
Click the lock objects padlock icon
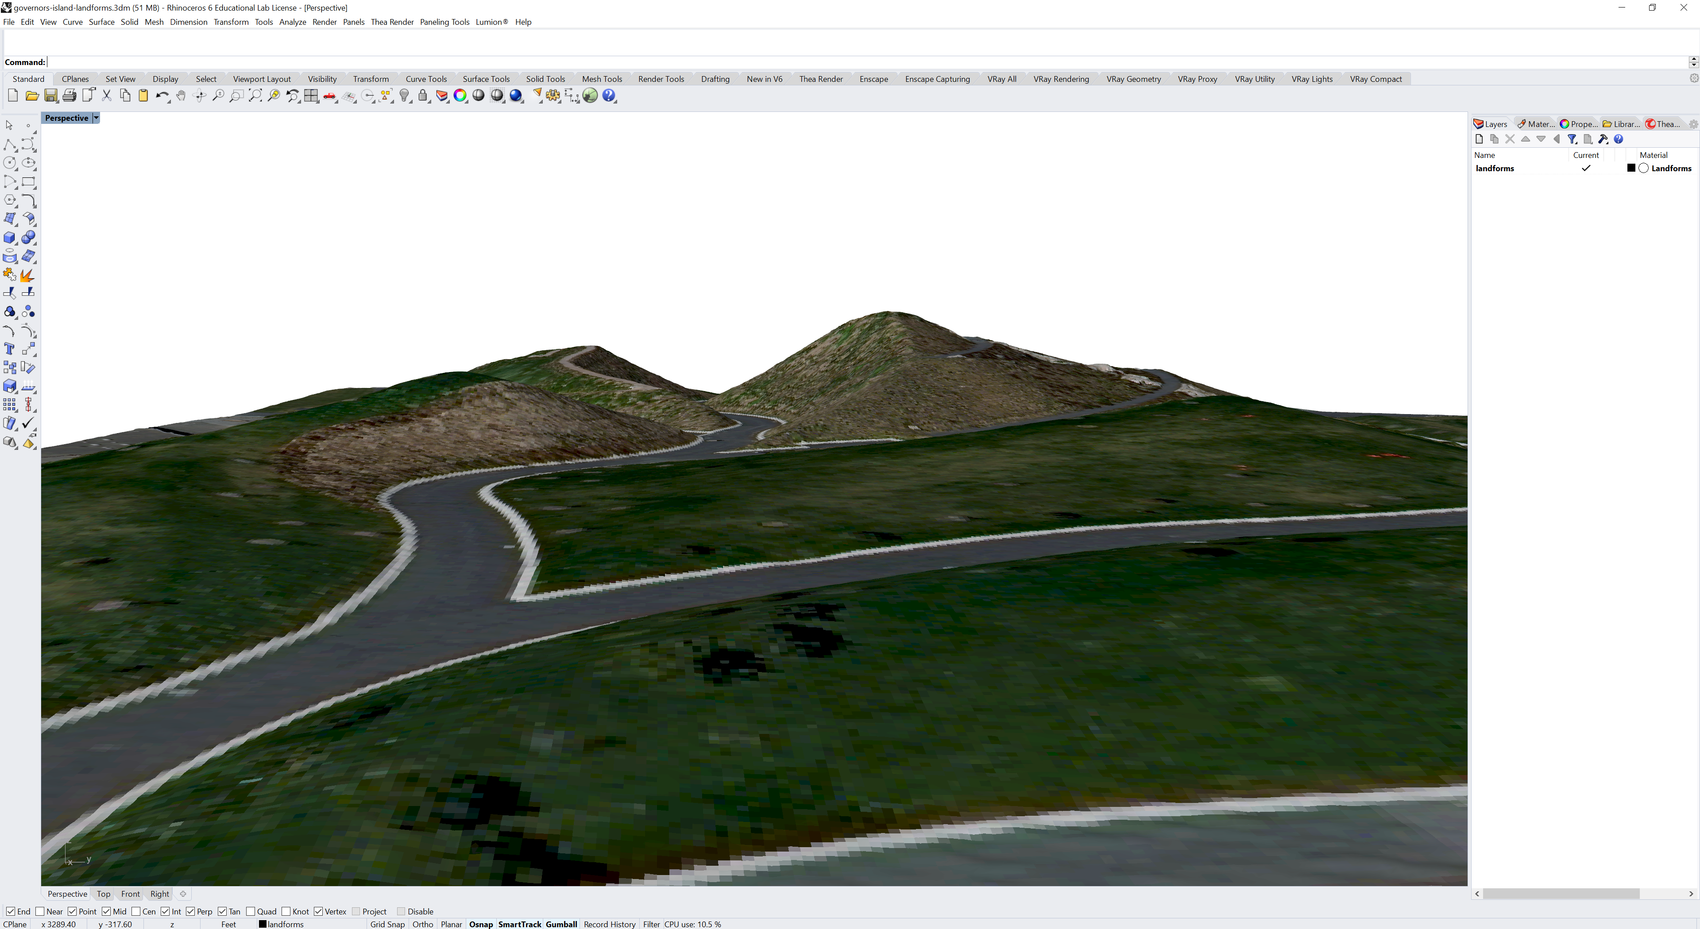click(x=423, y=96)
